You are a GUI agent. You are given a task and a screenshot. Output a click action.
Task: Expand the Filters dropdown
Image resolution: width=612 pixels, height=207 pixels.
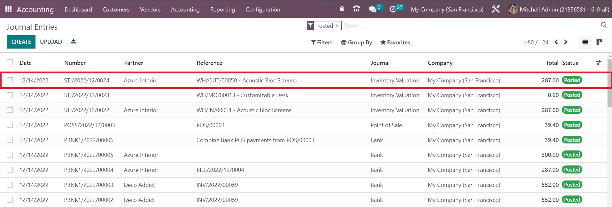pos(322,42)
